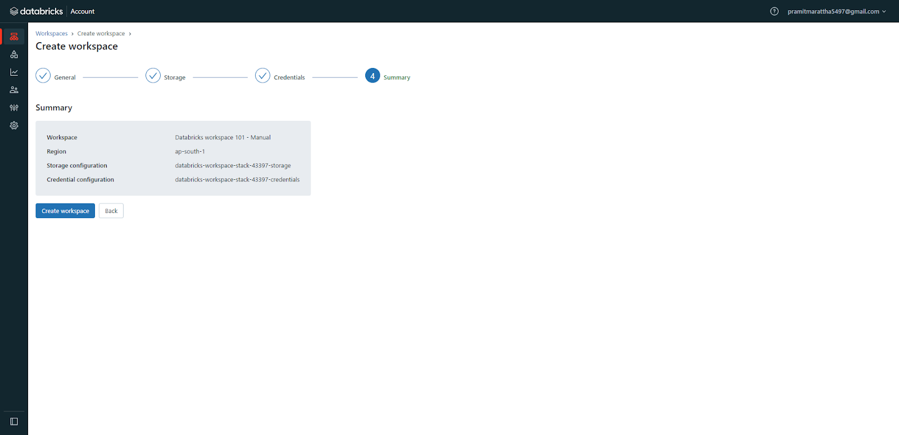
Task: Open the Cloud resources sliders icon
Action: click(x=14, y=107)
